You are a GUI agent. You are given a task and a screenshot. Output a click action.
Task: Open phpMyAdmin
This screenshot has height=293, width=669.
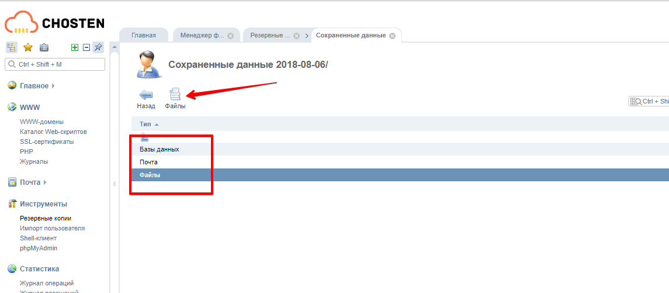pyautogui.click(x=39, y=248)
